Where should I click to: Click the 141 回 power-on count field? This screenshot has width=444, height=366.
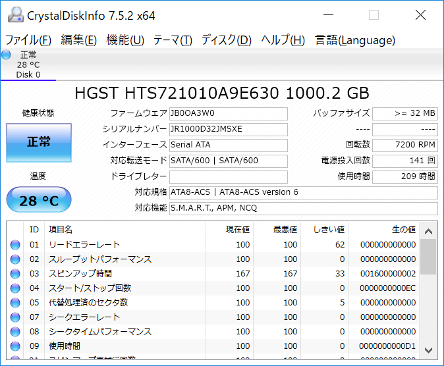(x=405, y=161)
